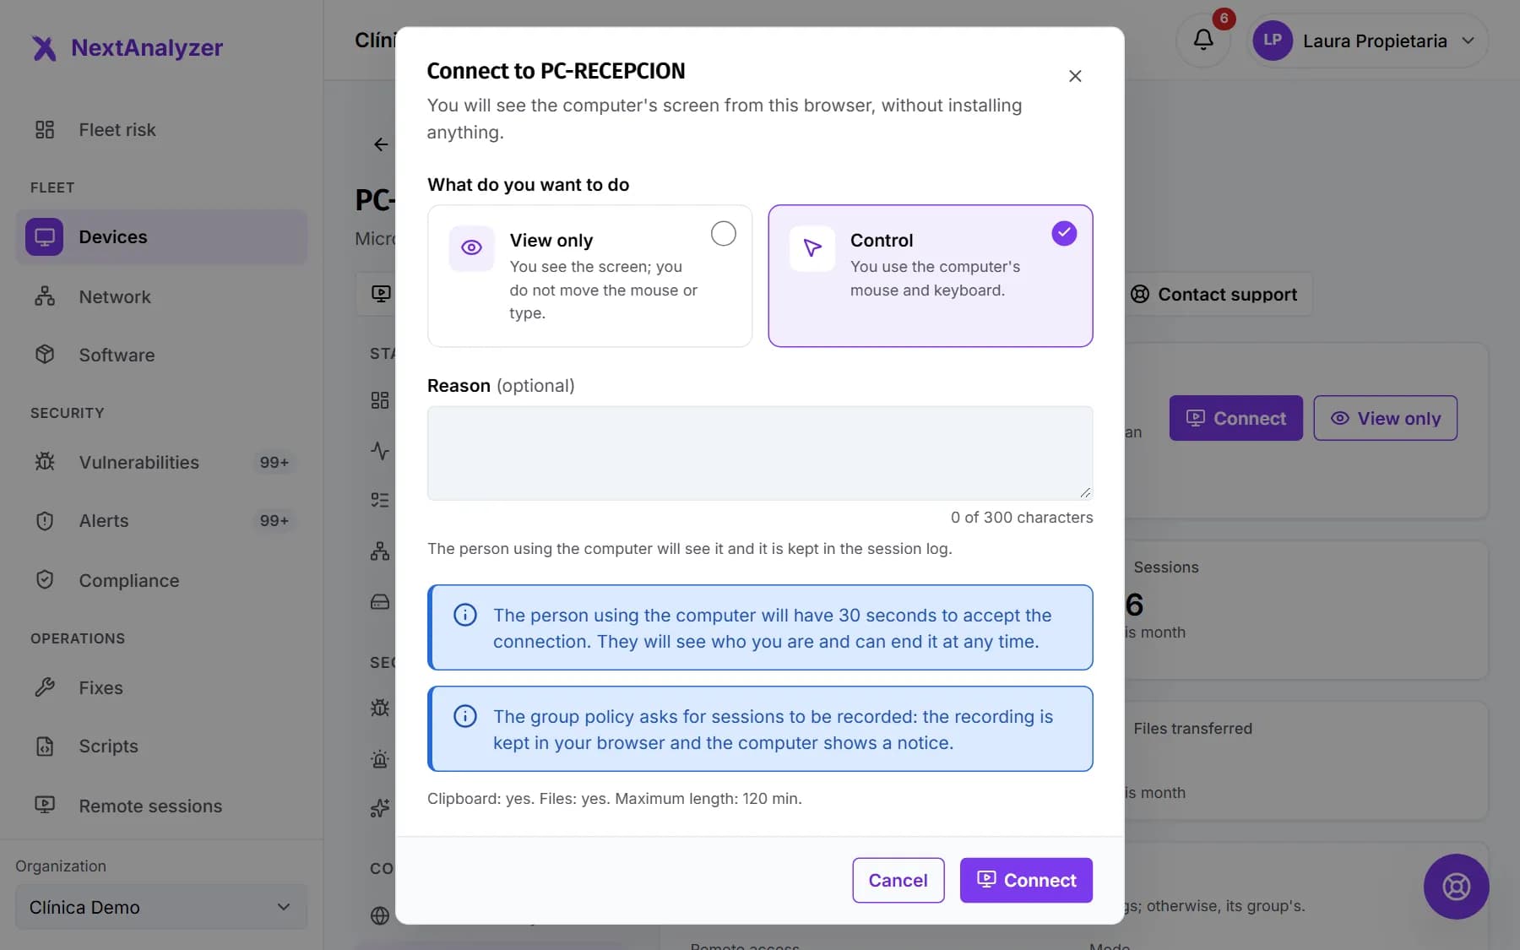Open the Laura Propietaria user menu

(x=1367, y=41)
